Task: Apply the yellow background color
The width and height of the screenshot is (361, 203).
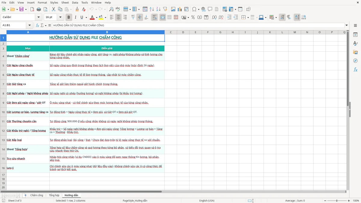Action: (x=101, y=17)
